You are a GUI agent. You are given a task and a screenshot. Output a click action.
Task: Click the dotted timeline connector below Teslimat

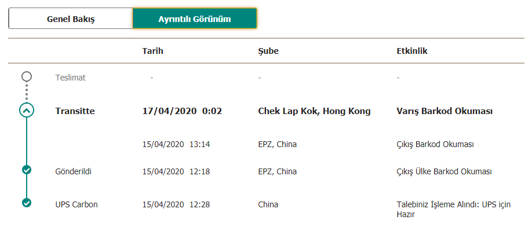pyautogui.click(x=27, y=93)
